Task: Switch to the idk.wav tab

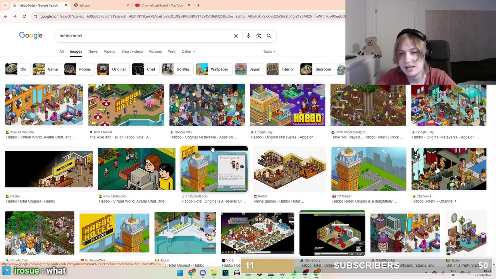Action: click(102, 5)
